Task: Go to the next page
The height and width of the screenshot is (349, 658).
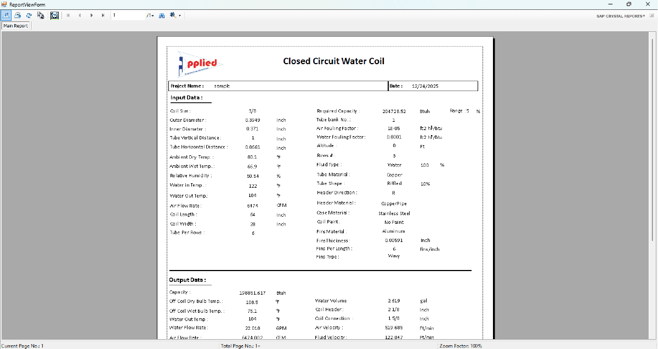Action: (x=92, y=15)
